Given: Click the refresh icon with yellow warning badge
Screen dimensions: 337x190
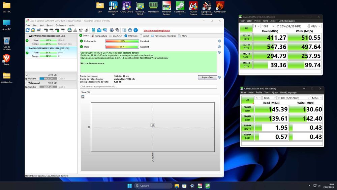Looking at the screenshot, I should click(x=33, y=30).
